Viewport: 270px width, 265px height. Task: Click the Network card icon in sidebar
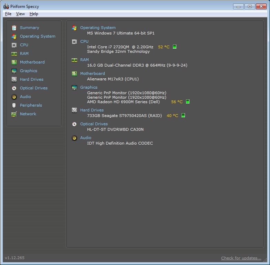tap(14, 114)
